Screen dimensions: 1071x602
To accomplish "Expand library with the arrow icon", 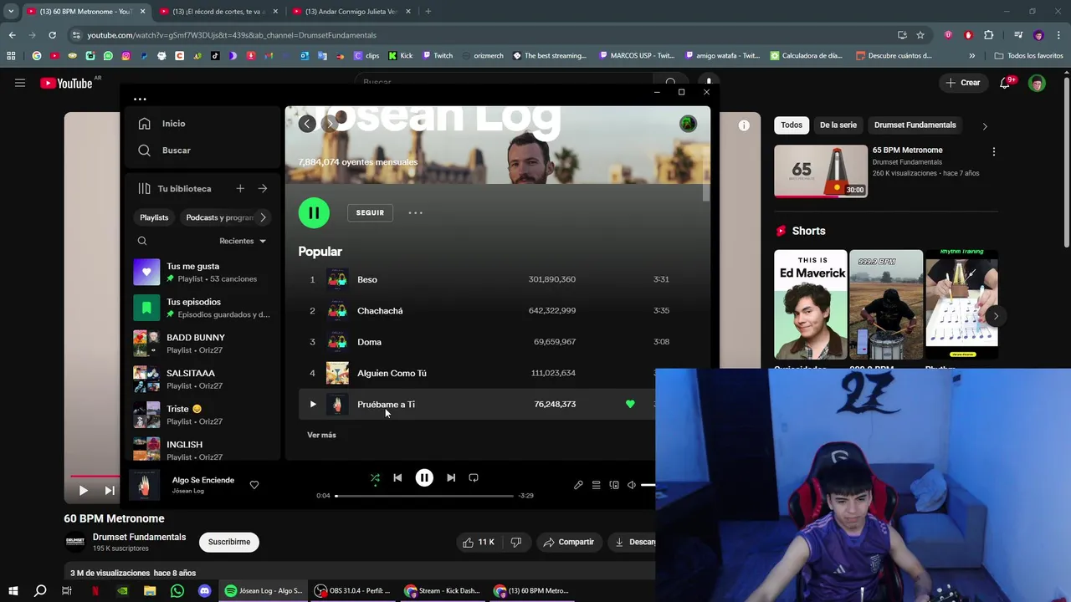I will (263, 189).
